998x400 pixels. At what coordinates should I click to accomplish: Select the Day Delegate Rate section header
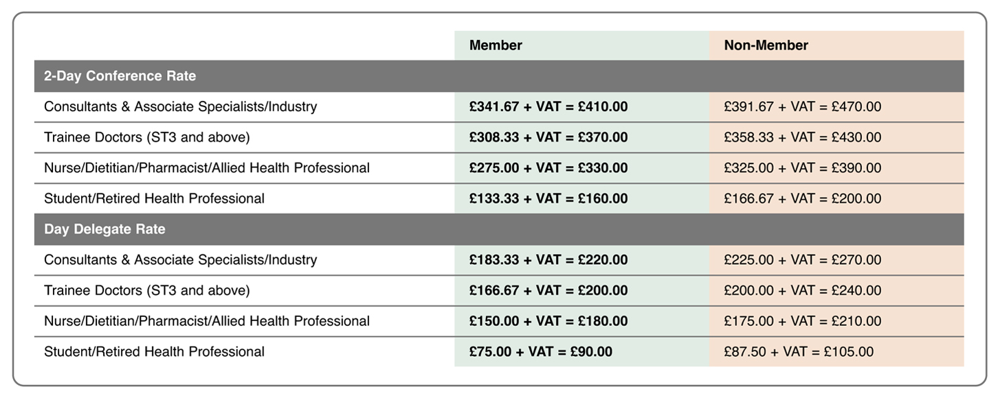point(105,229)
